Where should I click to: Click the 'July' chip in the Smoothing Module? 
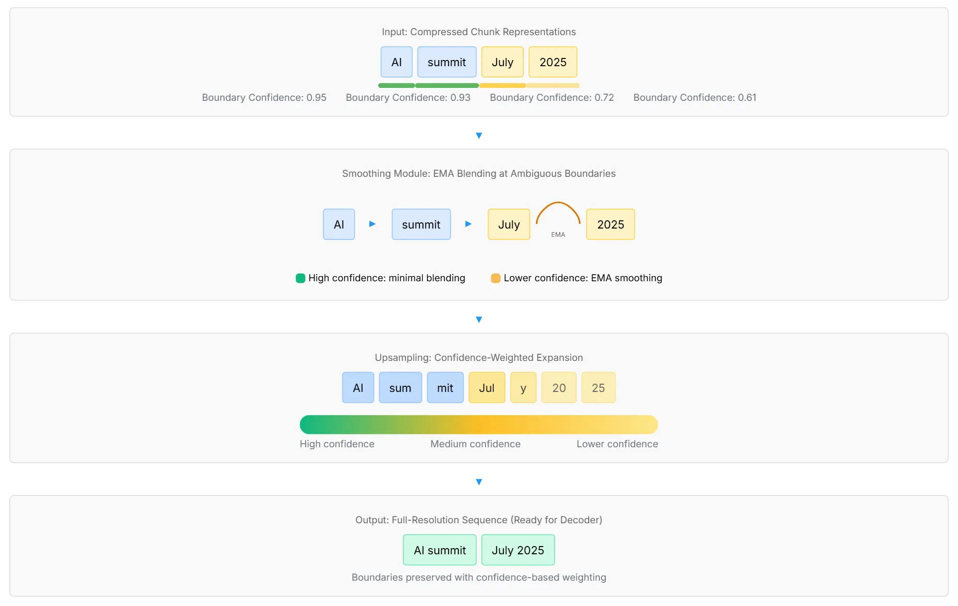508,224
